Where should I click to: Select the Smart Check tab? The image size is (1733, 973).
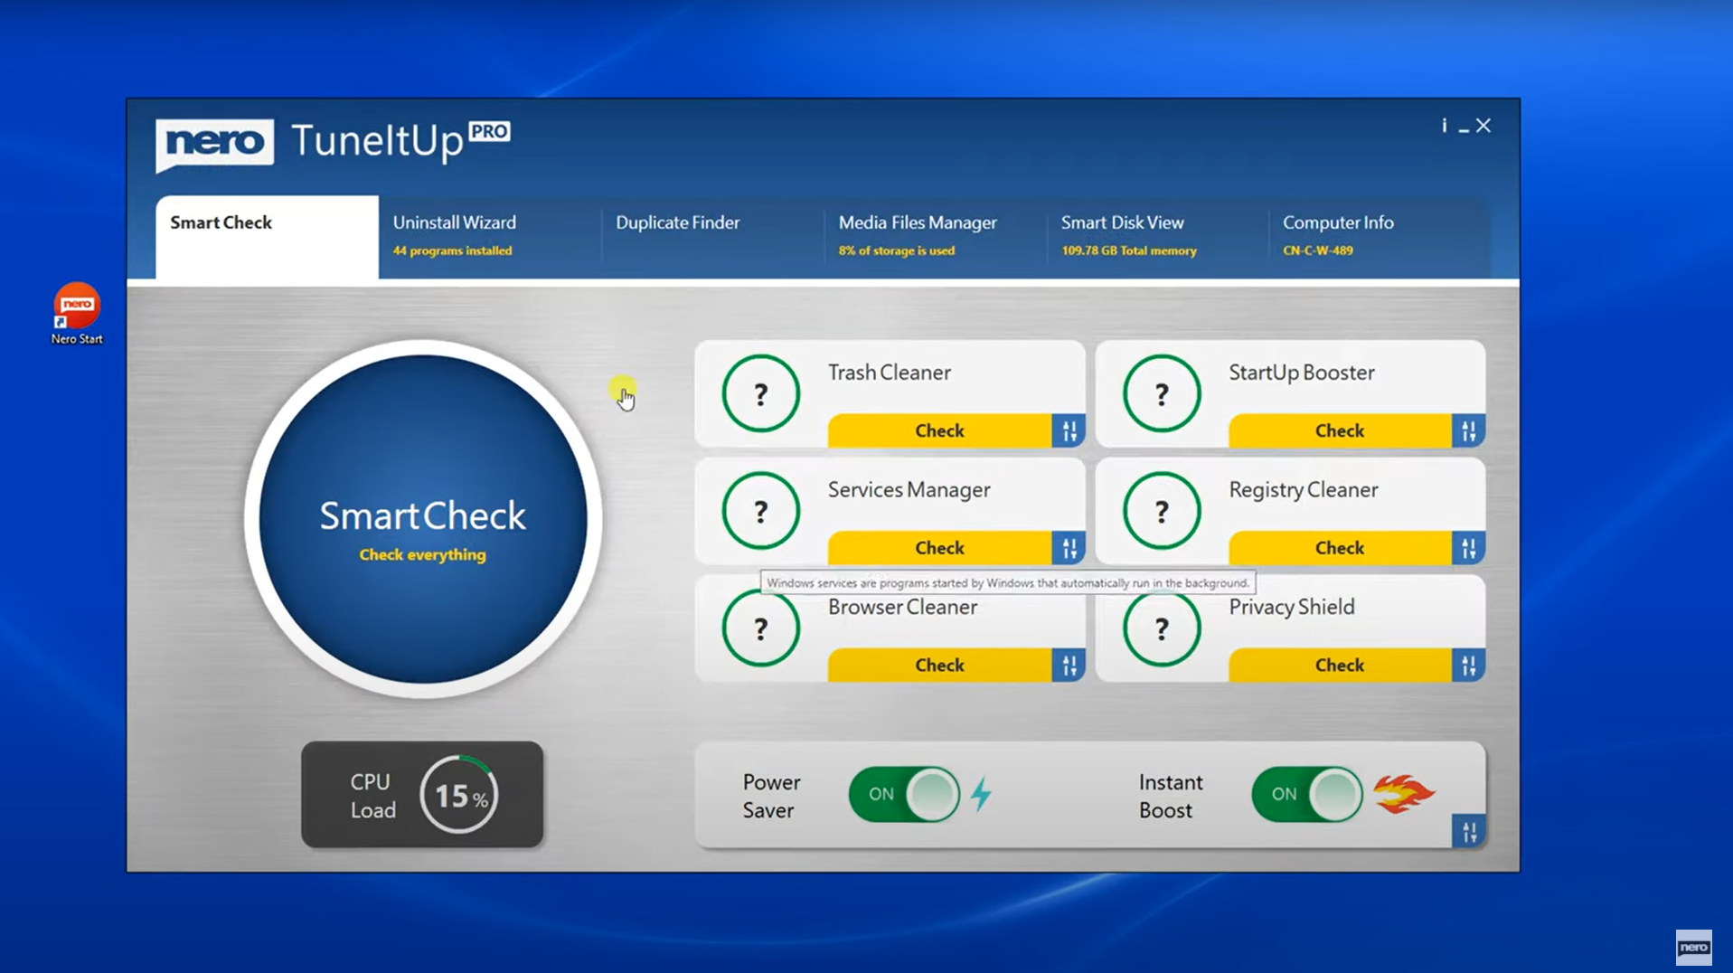[x=267, y=236]
